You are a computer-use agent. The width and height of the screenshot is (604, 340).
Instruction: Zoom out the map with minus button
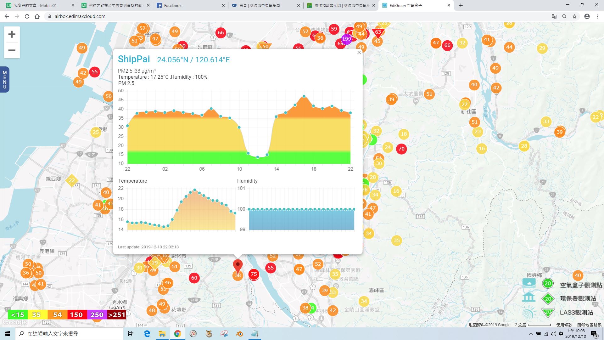(12, 50)
